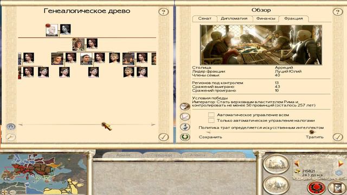Open the graph chart icon in Обзор sidebar
Image resolution: width=347 pixels, height=195 pixels.
coord(185,116)
